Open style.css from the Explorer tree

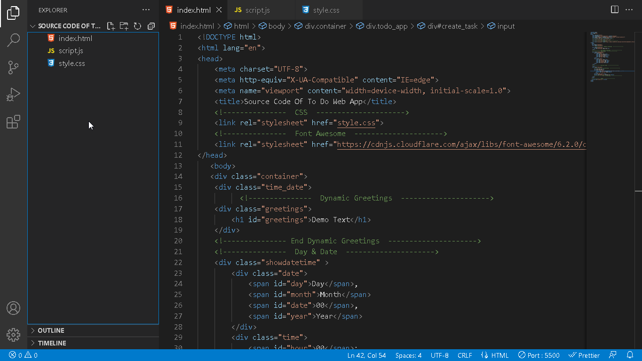tap(71, 63)
